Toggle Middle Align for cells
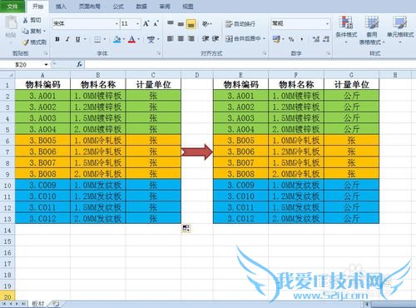This screenshot has height=308, width=416. tap(181, 24)
